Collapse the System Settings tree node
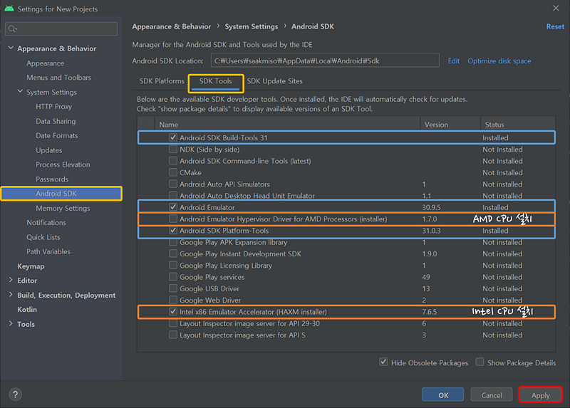Viewport: 570px width, 408px height. (x=21, y=92)
